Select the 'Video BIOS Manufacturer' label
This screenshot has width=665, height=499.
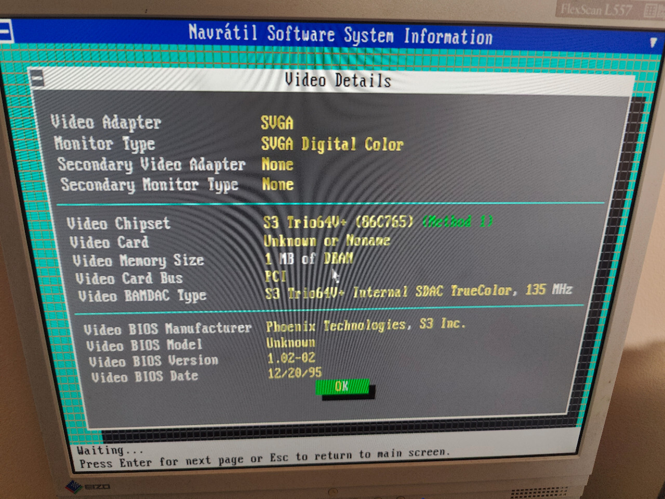pyautogui.click(x=168, y=329)
